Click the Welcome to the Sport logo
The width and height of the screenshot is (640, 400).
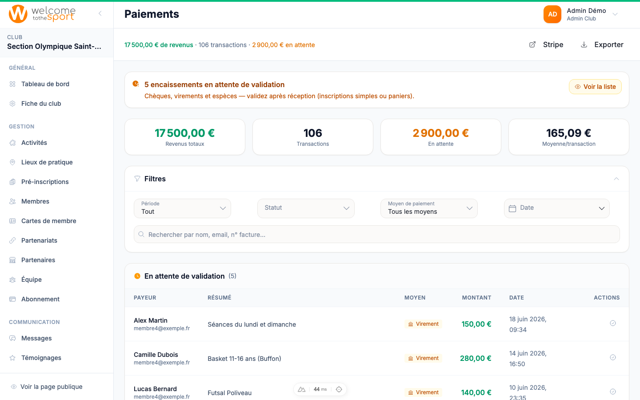pyautogui.click(x=42, y=14)
